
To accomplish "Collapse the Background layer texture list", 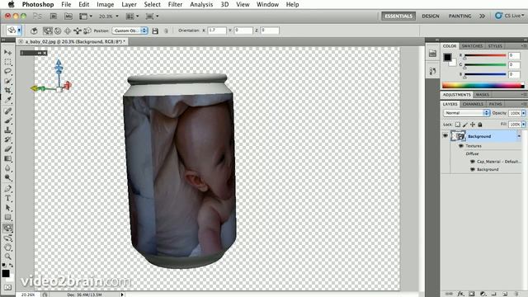I will [519, 136].
